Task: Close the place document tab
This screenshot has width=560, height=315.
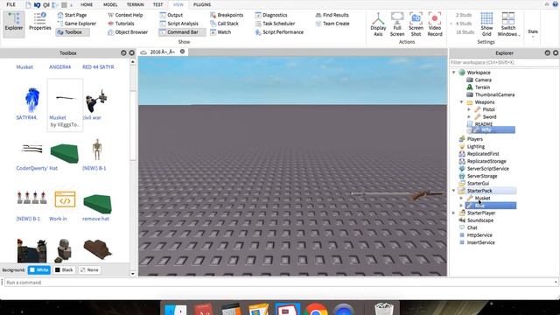Action: click(182, 52)
